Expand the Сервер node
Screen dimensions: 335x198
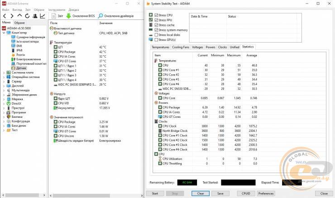(x=4, y=82)
